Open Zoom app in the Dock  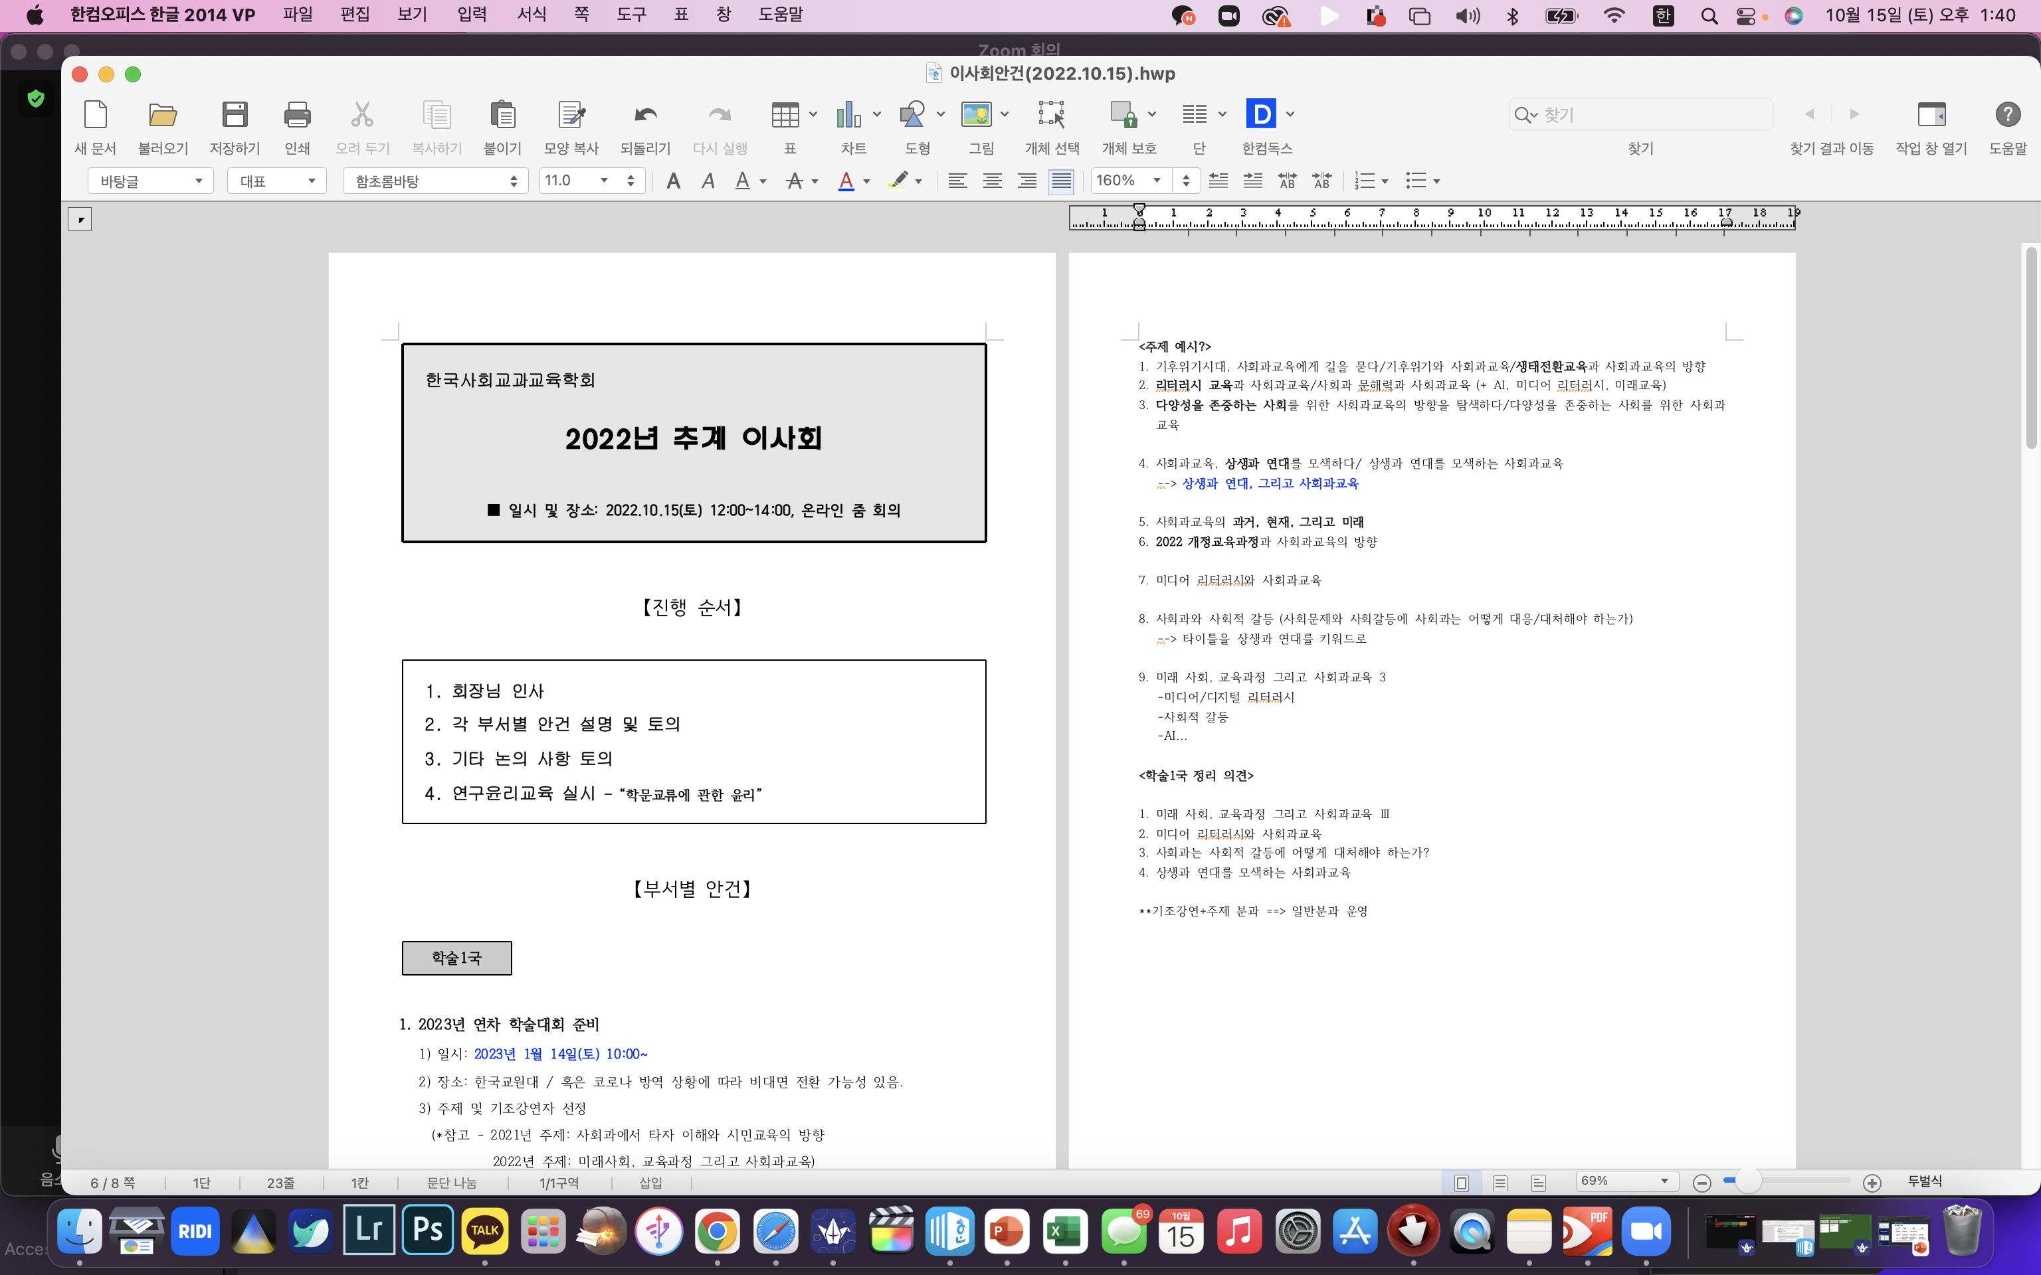point(1646,1231)
